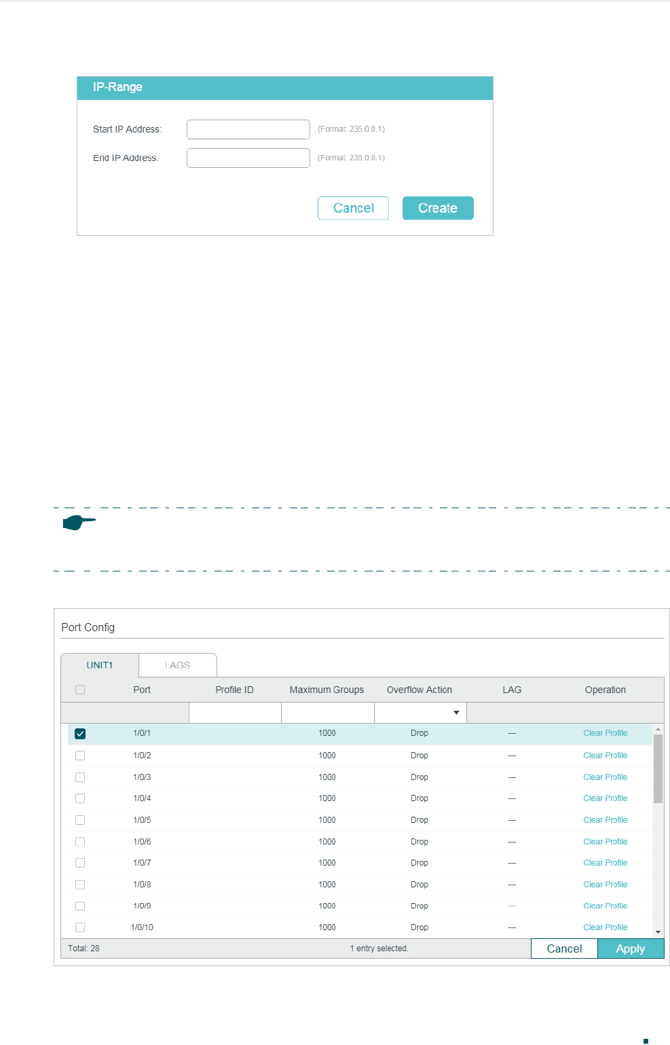Image resolution: width=670 pixels, height=1045 pixels.
Task: Click Clear Profile for port 1/0/3
Action: click(x=606, y=777)
